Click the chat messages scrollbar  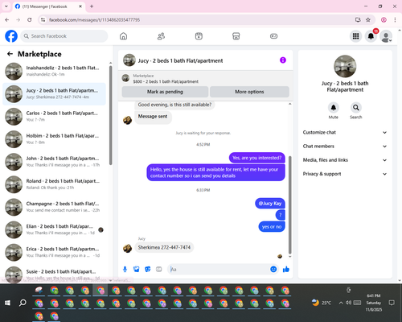pos(289,204)
